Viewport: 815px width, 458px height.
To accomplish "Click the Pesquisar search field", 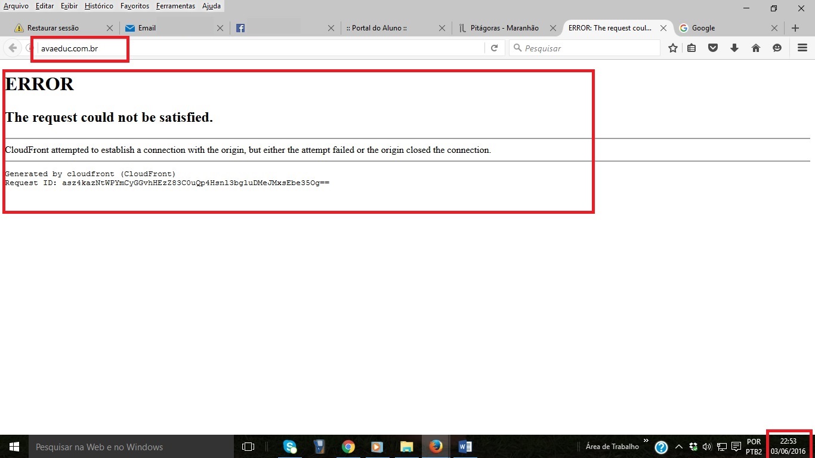I will (588, 48).
